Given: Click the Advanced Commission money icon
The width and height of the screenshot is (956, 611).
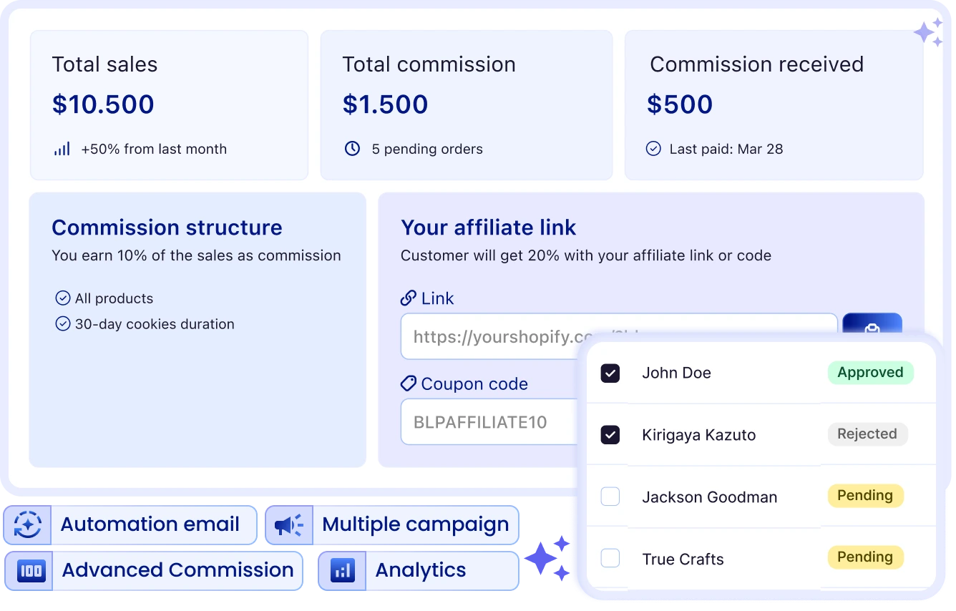Looking at the screenshot, I should (x=31, y=570).
